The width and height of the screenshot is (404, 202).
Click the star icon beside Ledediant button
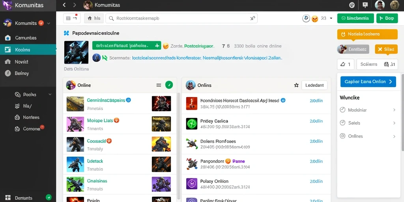pyautogui.click(x=296, y=85)
